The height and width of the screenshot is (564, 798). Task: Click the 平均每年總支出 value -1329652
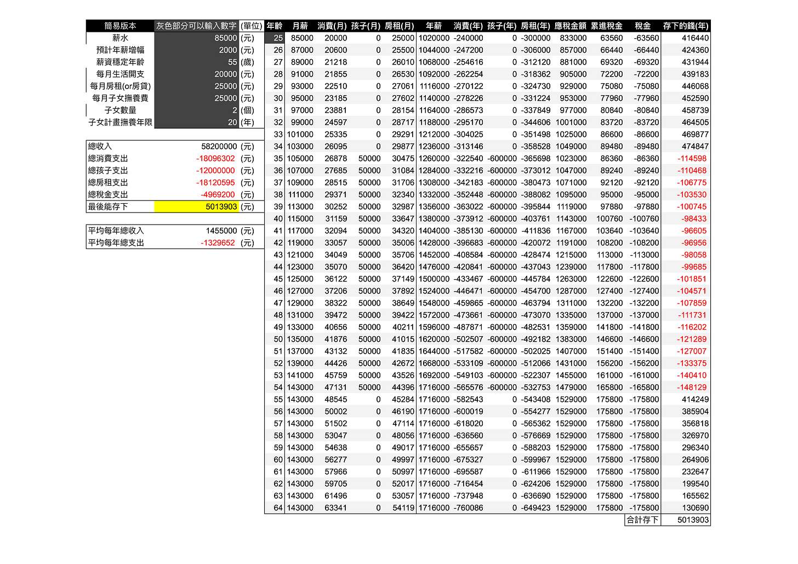click(218, 243)
